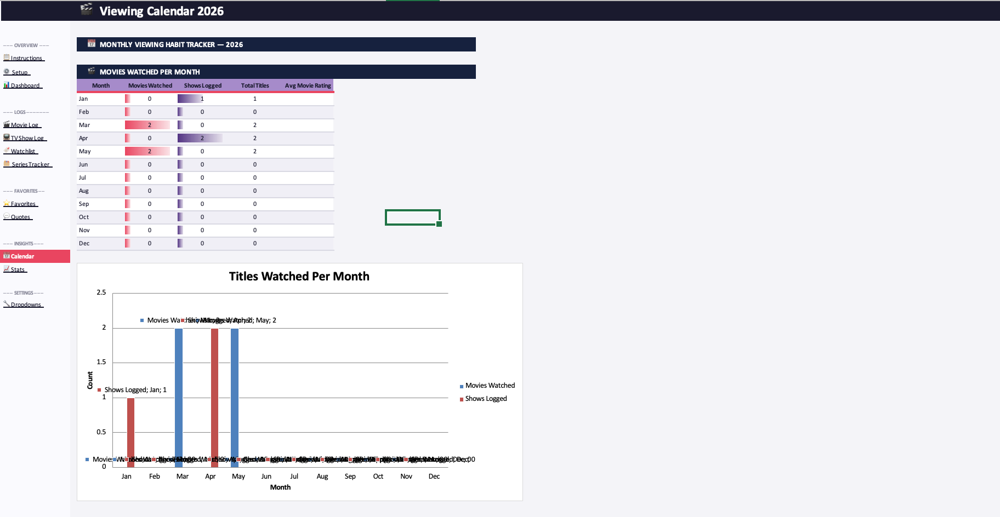Select the Total Titles column header
Image resolution: width=1000 pixels, height=517 pixels.
coord(255,85)
